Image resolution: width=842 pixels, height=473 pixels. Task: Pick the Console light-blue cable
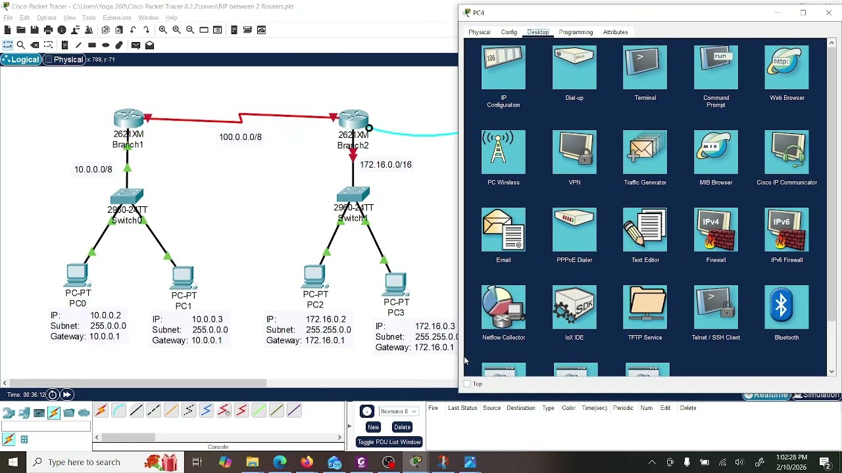[x=118, y=411]
